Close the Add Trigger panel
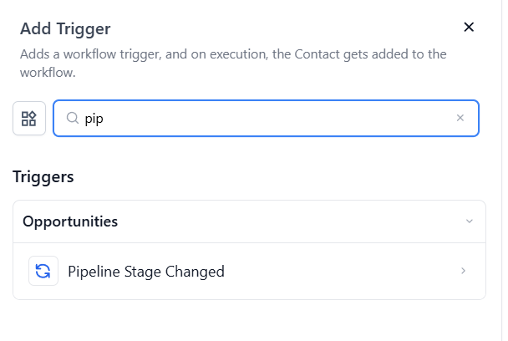 pyautogui.click(x=469, y=28)
